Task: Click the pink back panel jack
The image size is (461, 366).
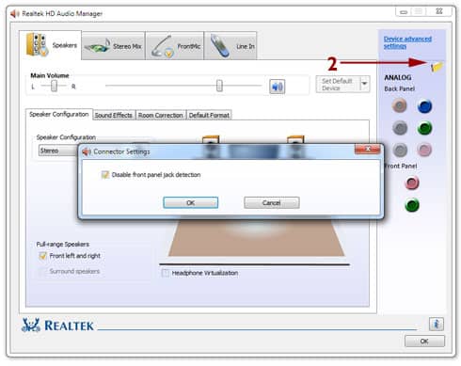Action: pyautogui.click(x=424, y=150)
